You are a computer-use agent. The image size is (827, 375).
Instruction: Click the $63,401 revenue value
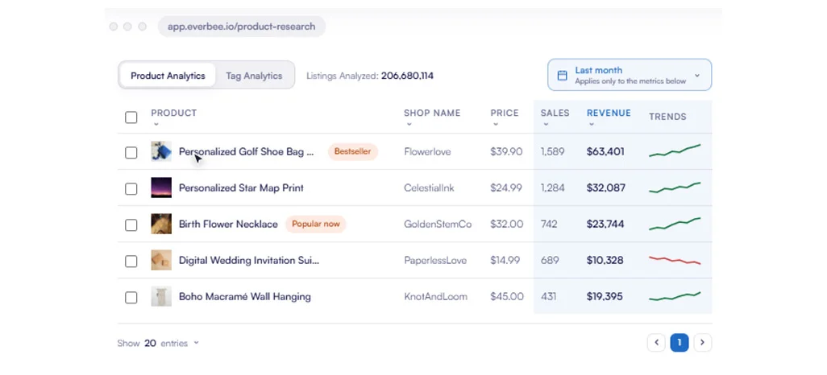tap(605, 151)
